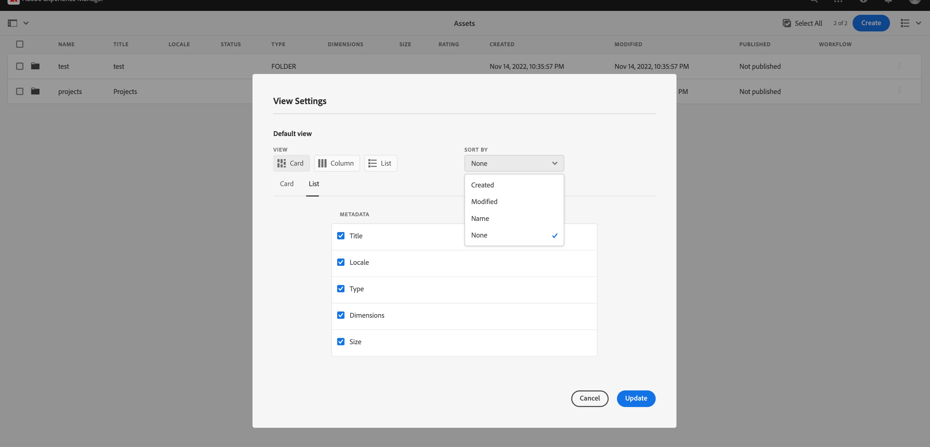
Task: Open view switcher chevron at top right
Action: click(919, 23)
